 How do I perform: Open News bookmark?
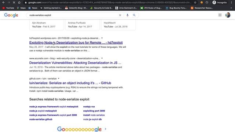(x=33, y=8)
